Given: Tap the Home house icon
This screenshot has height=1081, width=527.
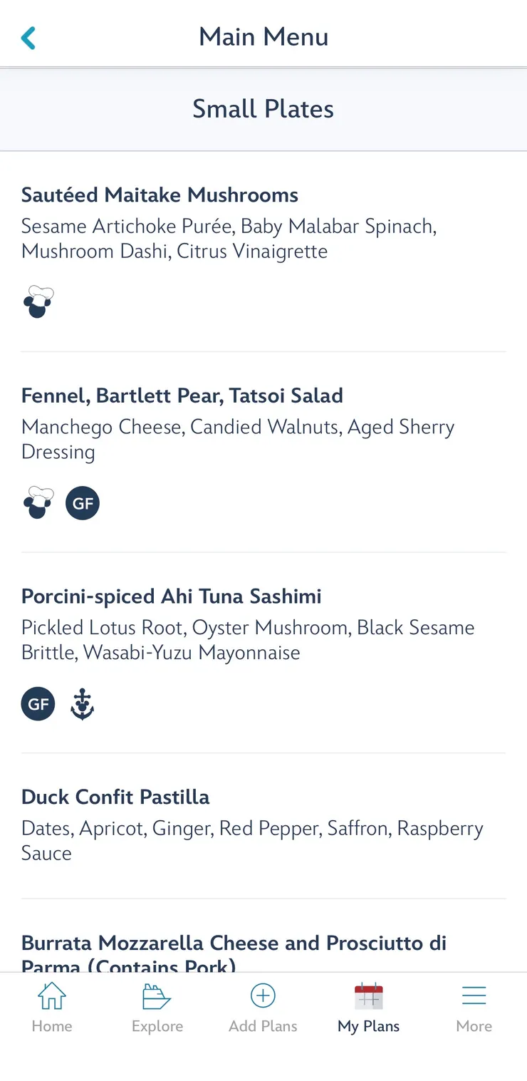Looking at the screenshot, I should [52, 996].
